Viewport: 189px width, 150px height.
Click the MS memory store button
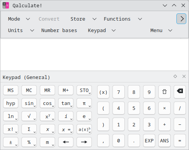point(11,90)
